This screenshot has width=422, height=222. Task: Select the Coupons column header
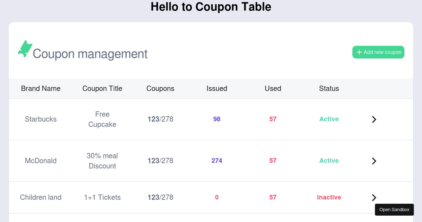(160, 88)
